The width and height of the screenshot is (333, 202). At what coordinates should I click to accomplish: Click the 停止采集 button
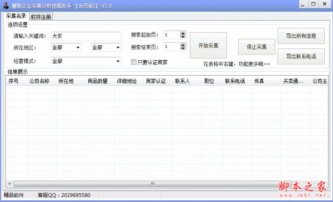256,47
